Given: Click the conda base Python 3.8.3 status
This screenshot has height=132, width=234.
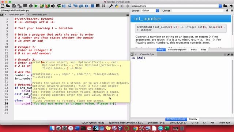Looking at the screenshot, I should pyautogui.click(x=125, y=122).
